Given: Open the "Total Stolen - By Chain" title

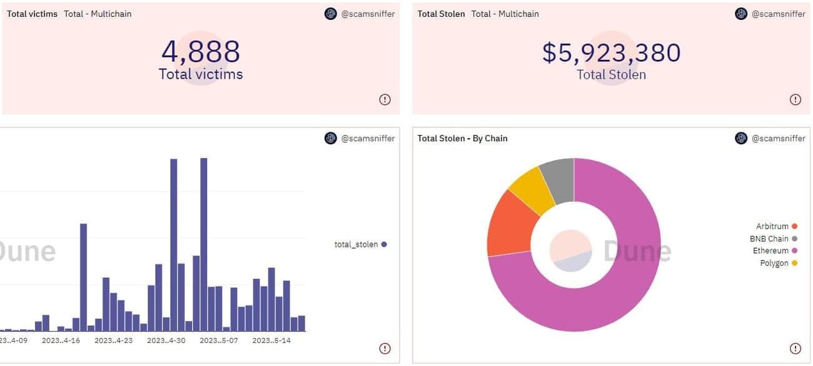Looking at the screenshot, I should click(x=462, y=138).
